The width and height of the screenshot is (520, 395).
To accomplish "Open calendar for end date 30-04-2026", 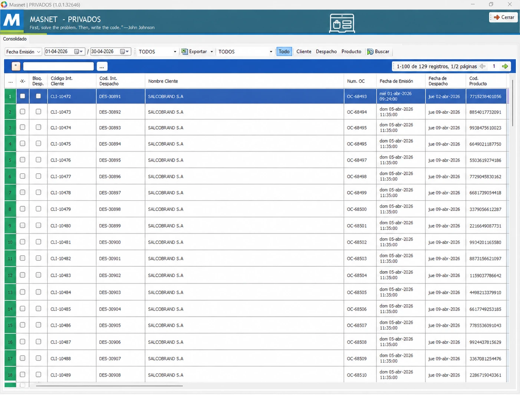I will [122, 52].
